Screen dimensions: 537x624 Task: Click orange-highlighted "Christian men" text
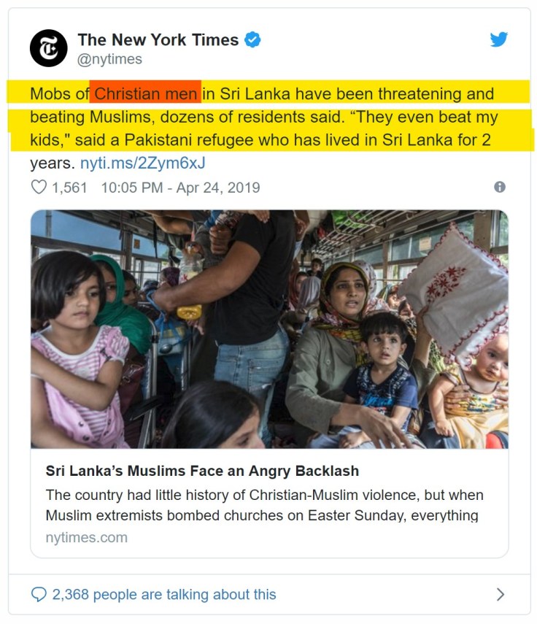(145, 93)
